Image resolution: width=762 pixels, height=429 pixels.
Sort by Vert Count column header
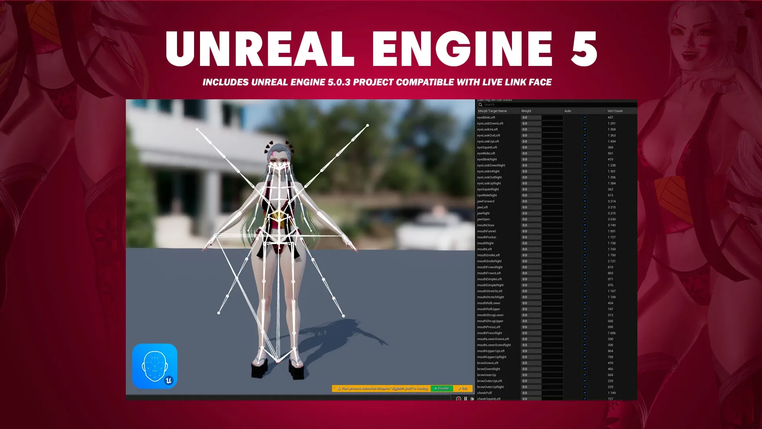tap(615, 111)
